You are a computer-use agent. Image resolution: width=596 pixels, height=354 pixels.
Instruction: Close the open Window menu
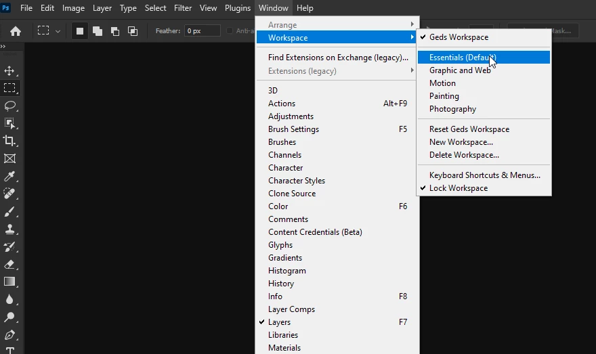pyautogui.click(x=274, y=8)
